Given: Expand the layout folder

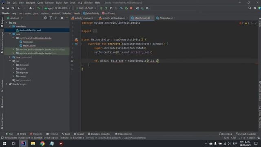Looking at the screenshot, I should click(x=13, y=69).
